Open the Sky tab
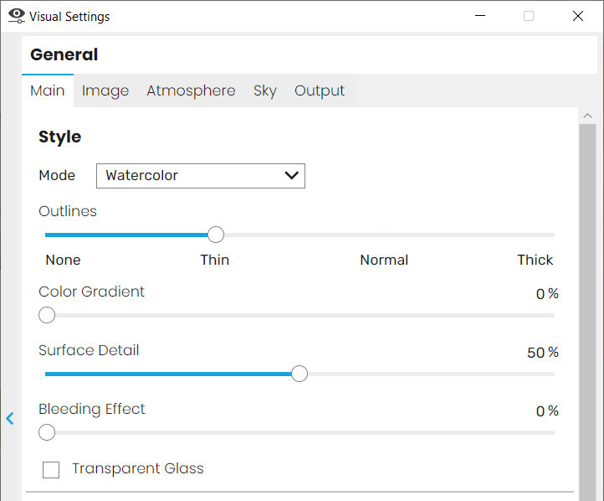This screenshot has width=604, height=501. coord(265,91)
